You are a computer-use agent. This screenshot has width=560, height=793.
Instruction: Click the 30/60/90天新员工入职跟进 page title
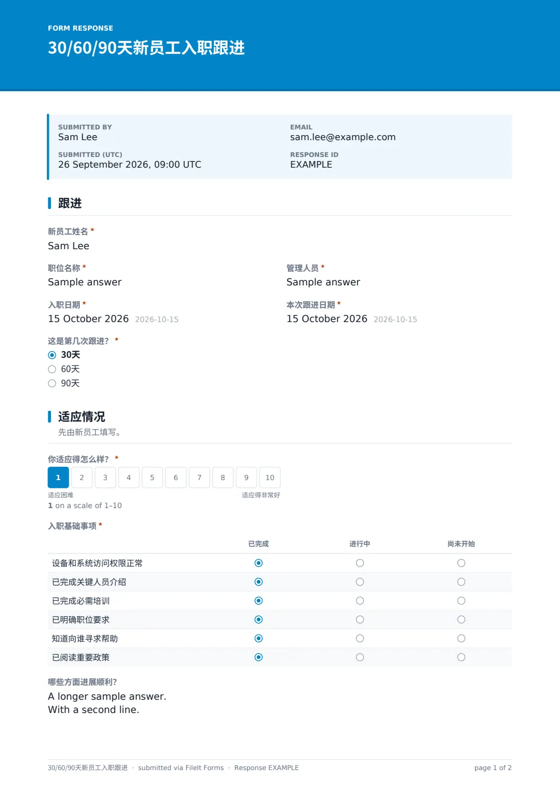(146, 48)
